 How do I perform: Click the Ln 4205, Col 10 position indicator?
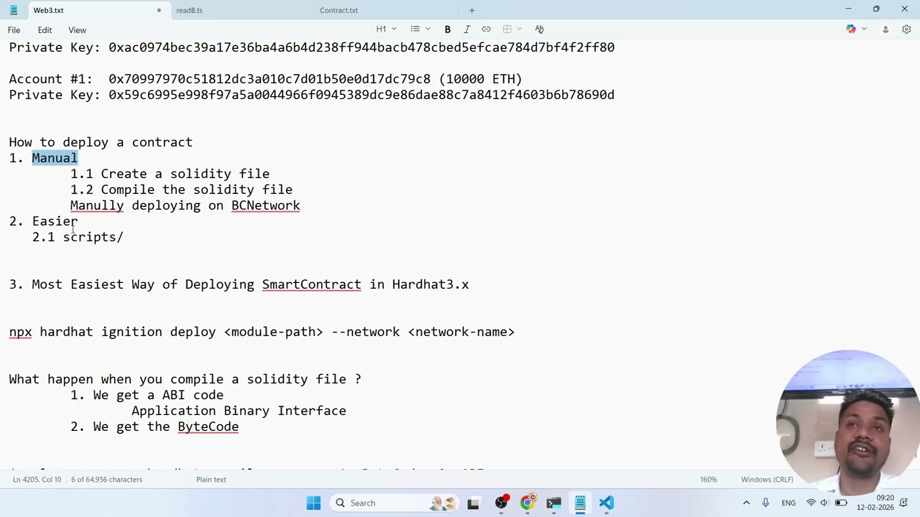click(37, 480)
